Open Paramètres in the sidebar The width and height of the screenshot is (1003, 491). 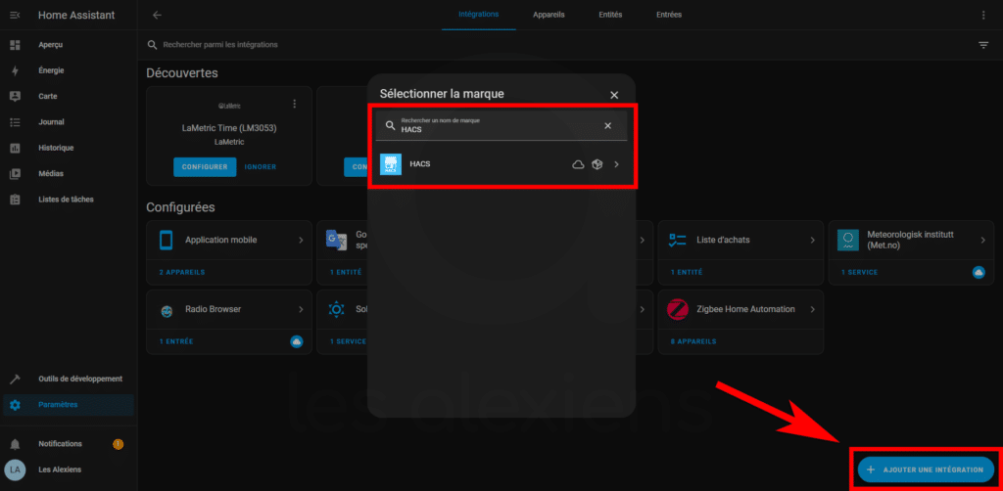click(x=69, y=405)
